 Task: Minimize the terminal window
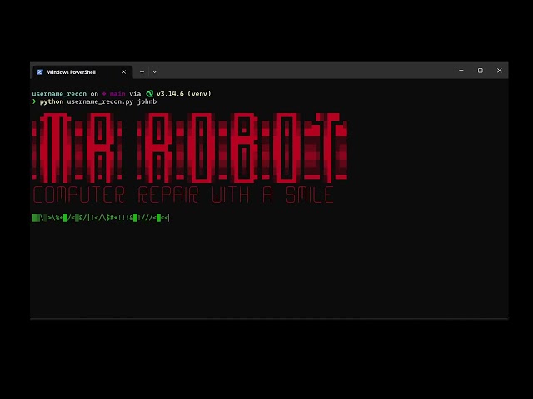pyautogui.click(x=461, y=71)
